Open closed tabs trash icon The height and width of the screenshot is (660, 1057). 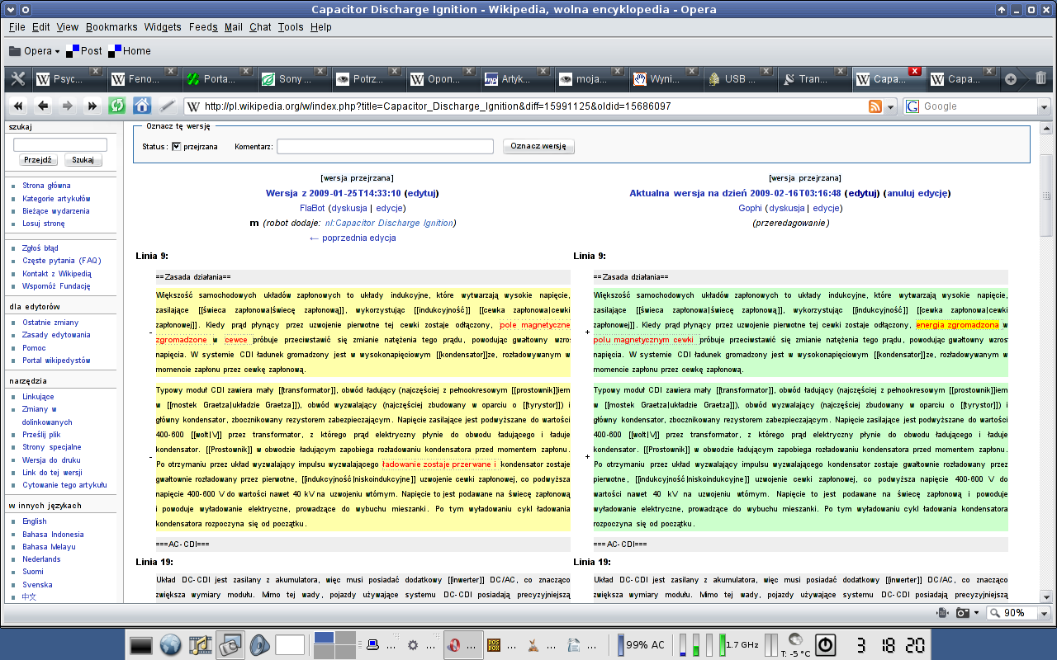pyautogui.click(x=1040, y=79)
